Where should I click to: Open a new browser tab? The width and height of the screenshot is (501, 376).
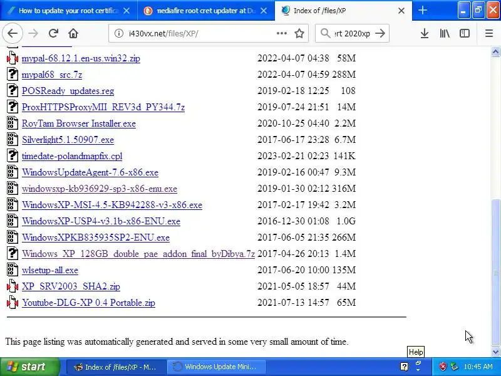pos(422,11)
